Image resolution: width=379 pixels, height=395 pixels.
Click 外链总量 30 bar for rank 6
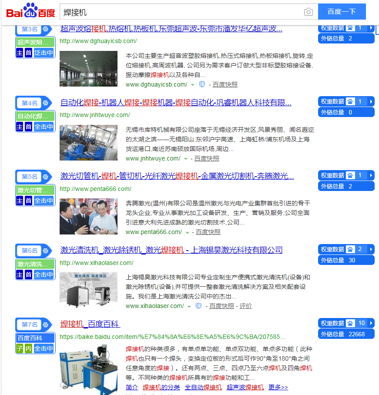tap(346, 260)
